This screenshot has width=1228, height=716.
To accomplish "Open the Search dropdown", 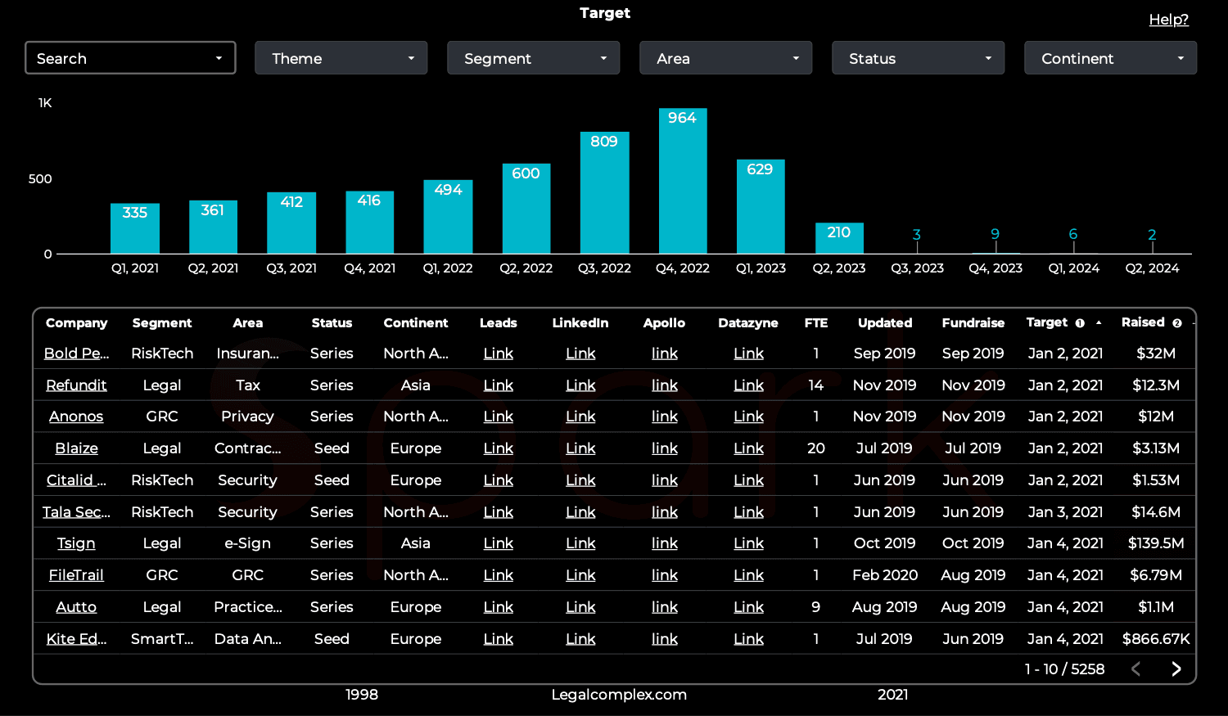I will [x=130, y=58].
